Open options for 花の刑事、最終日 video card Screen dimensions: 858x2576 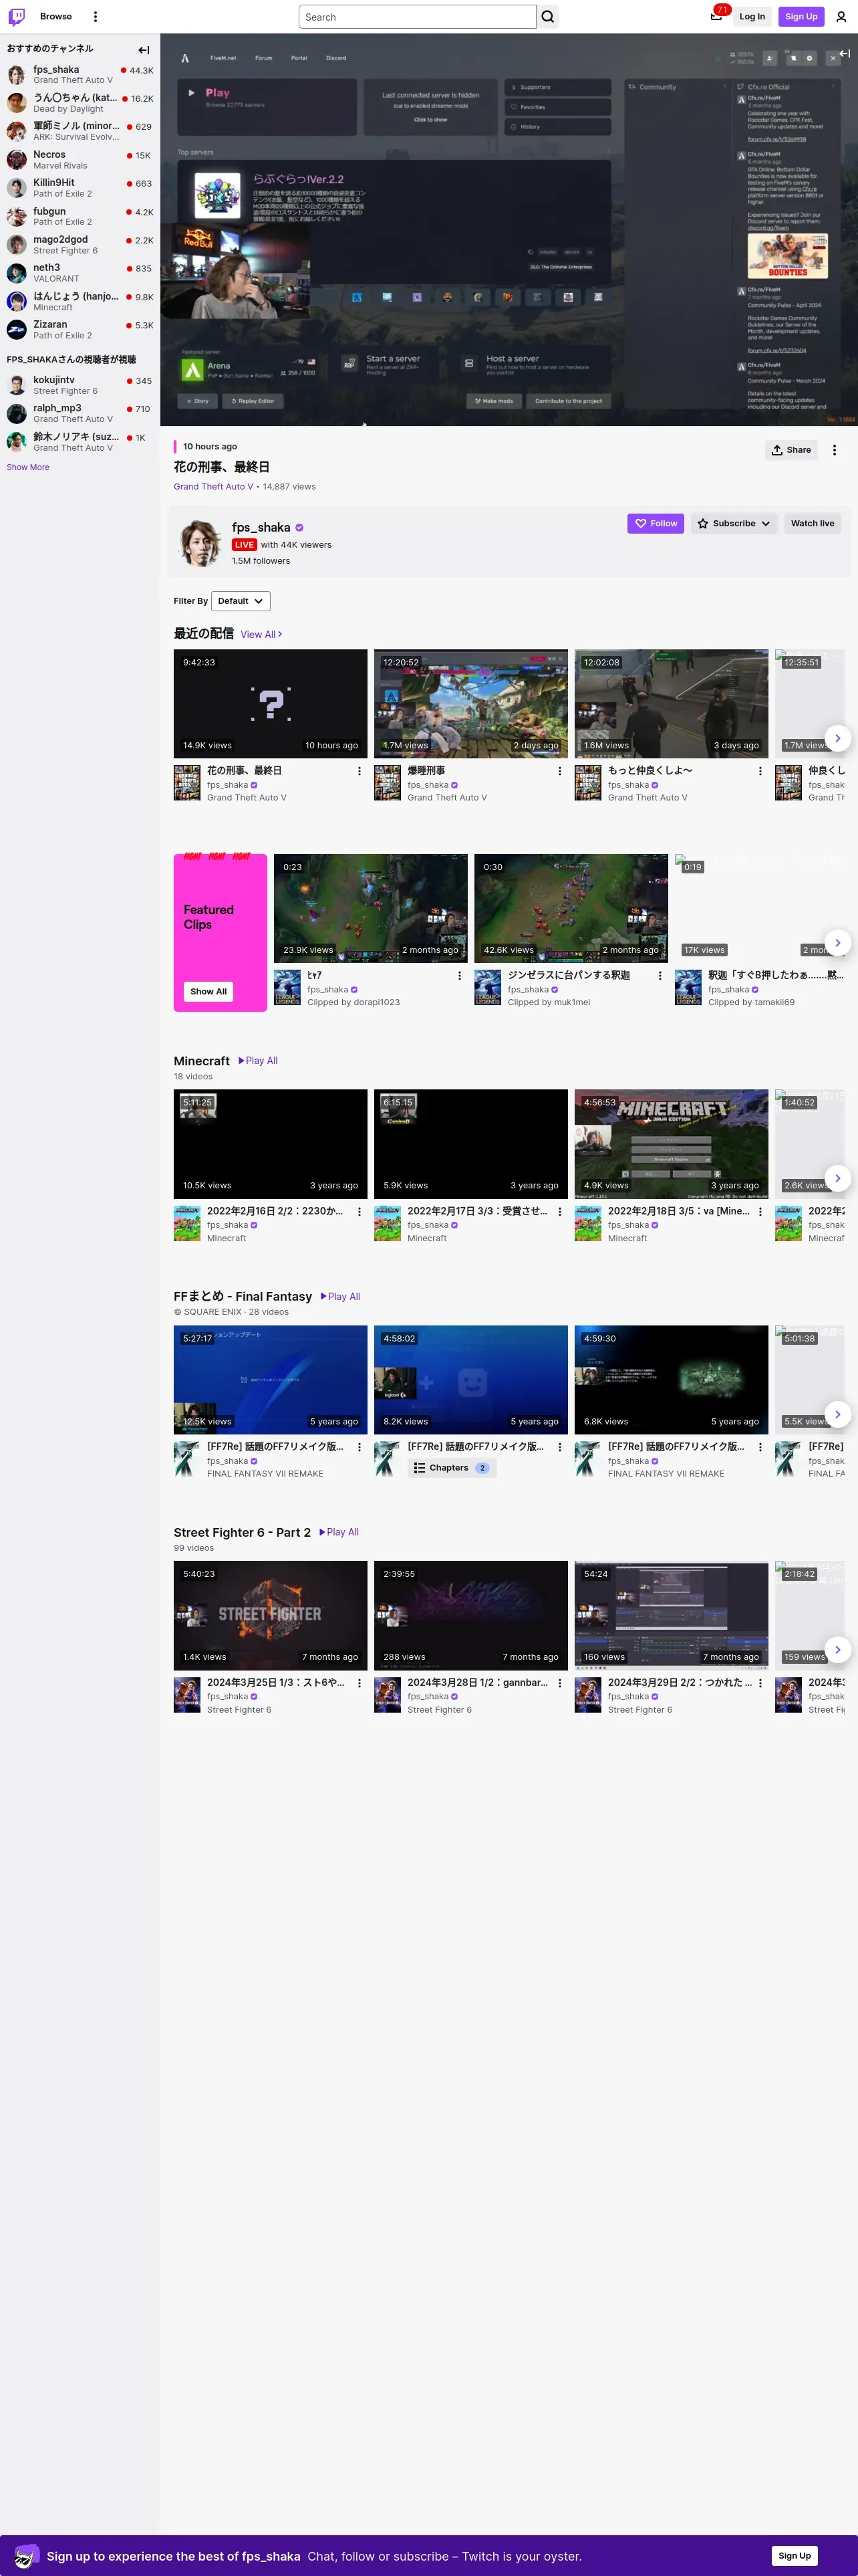360,771
